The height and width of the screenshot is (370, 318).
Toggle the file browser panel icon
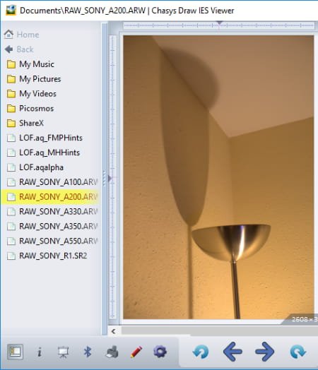[x=15, y=352]
